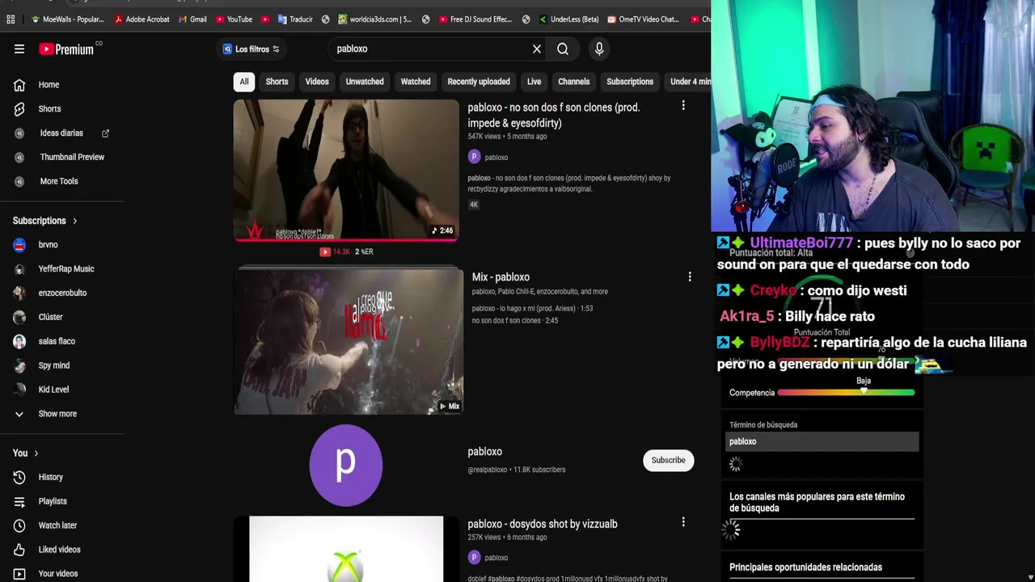Open the browser apps grid icon

click(x=11, y=19)
